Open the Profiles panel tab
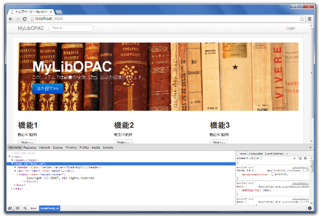Image resolution: width=319 pixels, height=216 pixels. pyautogui.click(x=84, y=148)
